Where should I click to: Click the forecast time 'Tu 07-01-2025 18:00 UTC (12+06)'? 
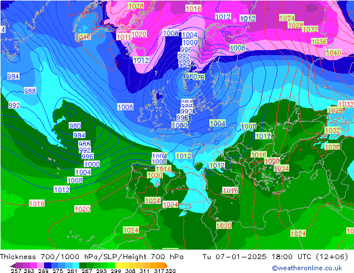(x=275, y=257)
